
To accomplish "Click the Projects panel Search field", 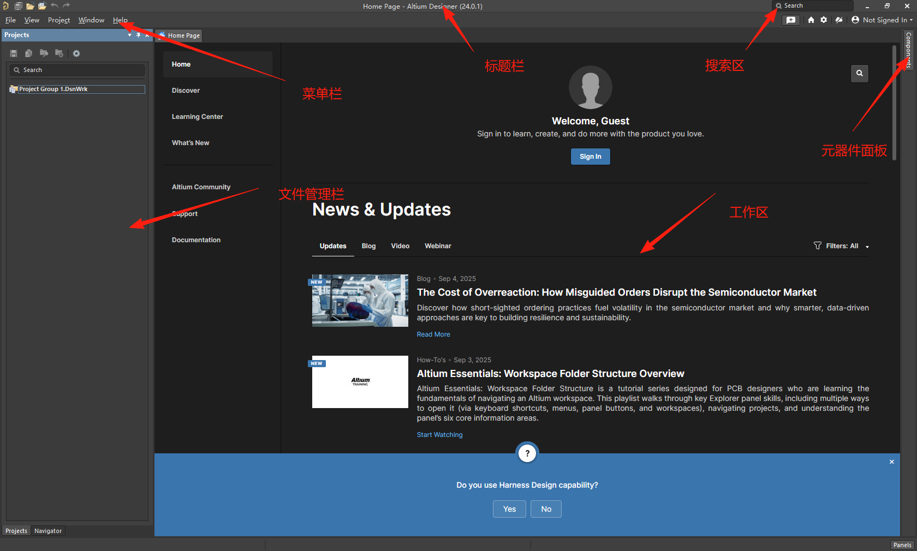I will (77, 70).
